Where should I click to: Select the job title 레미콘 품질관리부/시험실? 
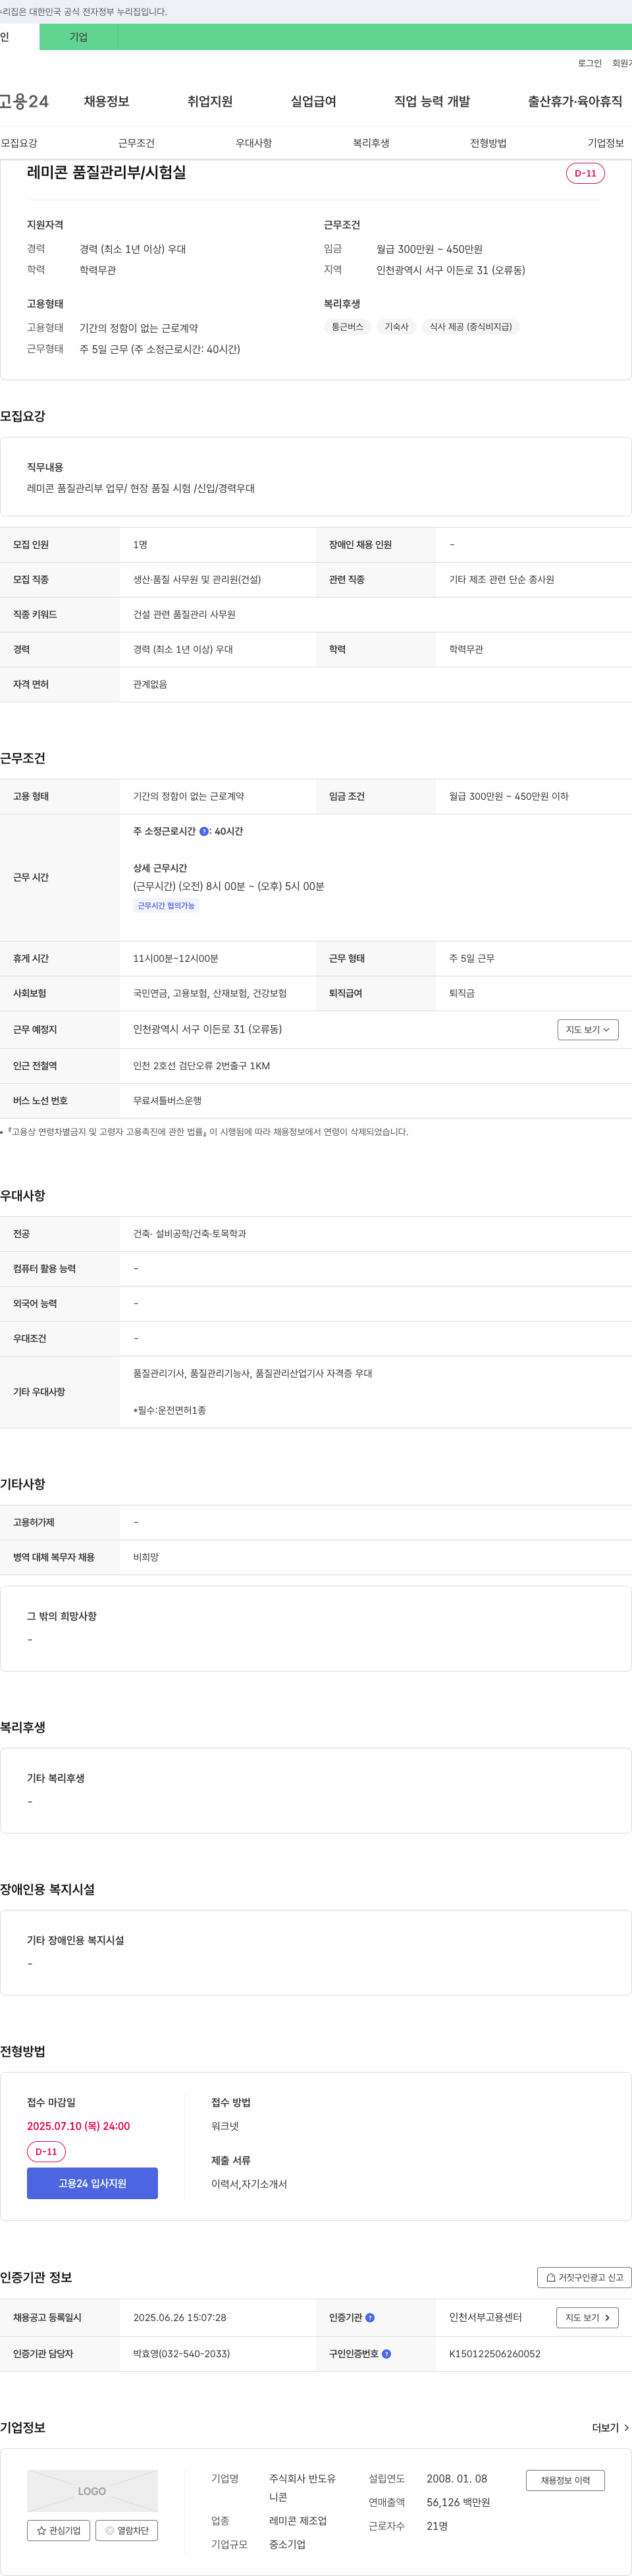[x=106, y=172]
